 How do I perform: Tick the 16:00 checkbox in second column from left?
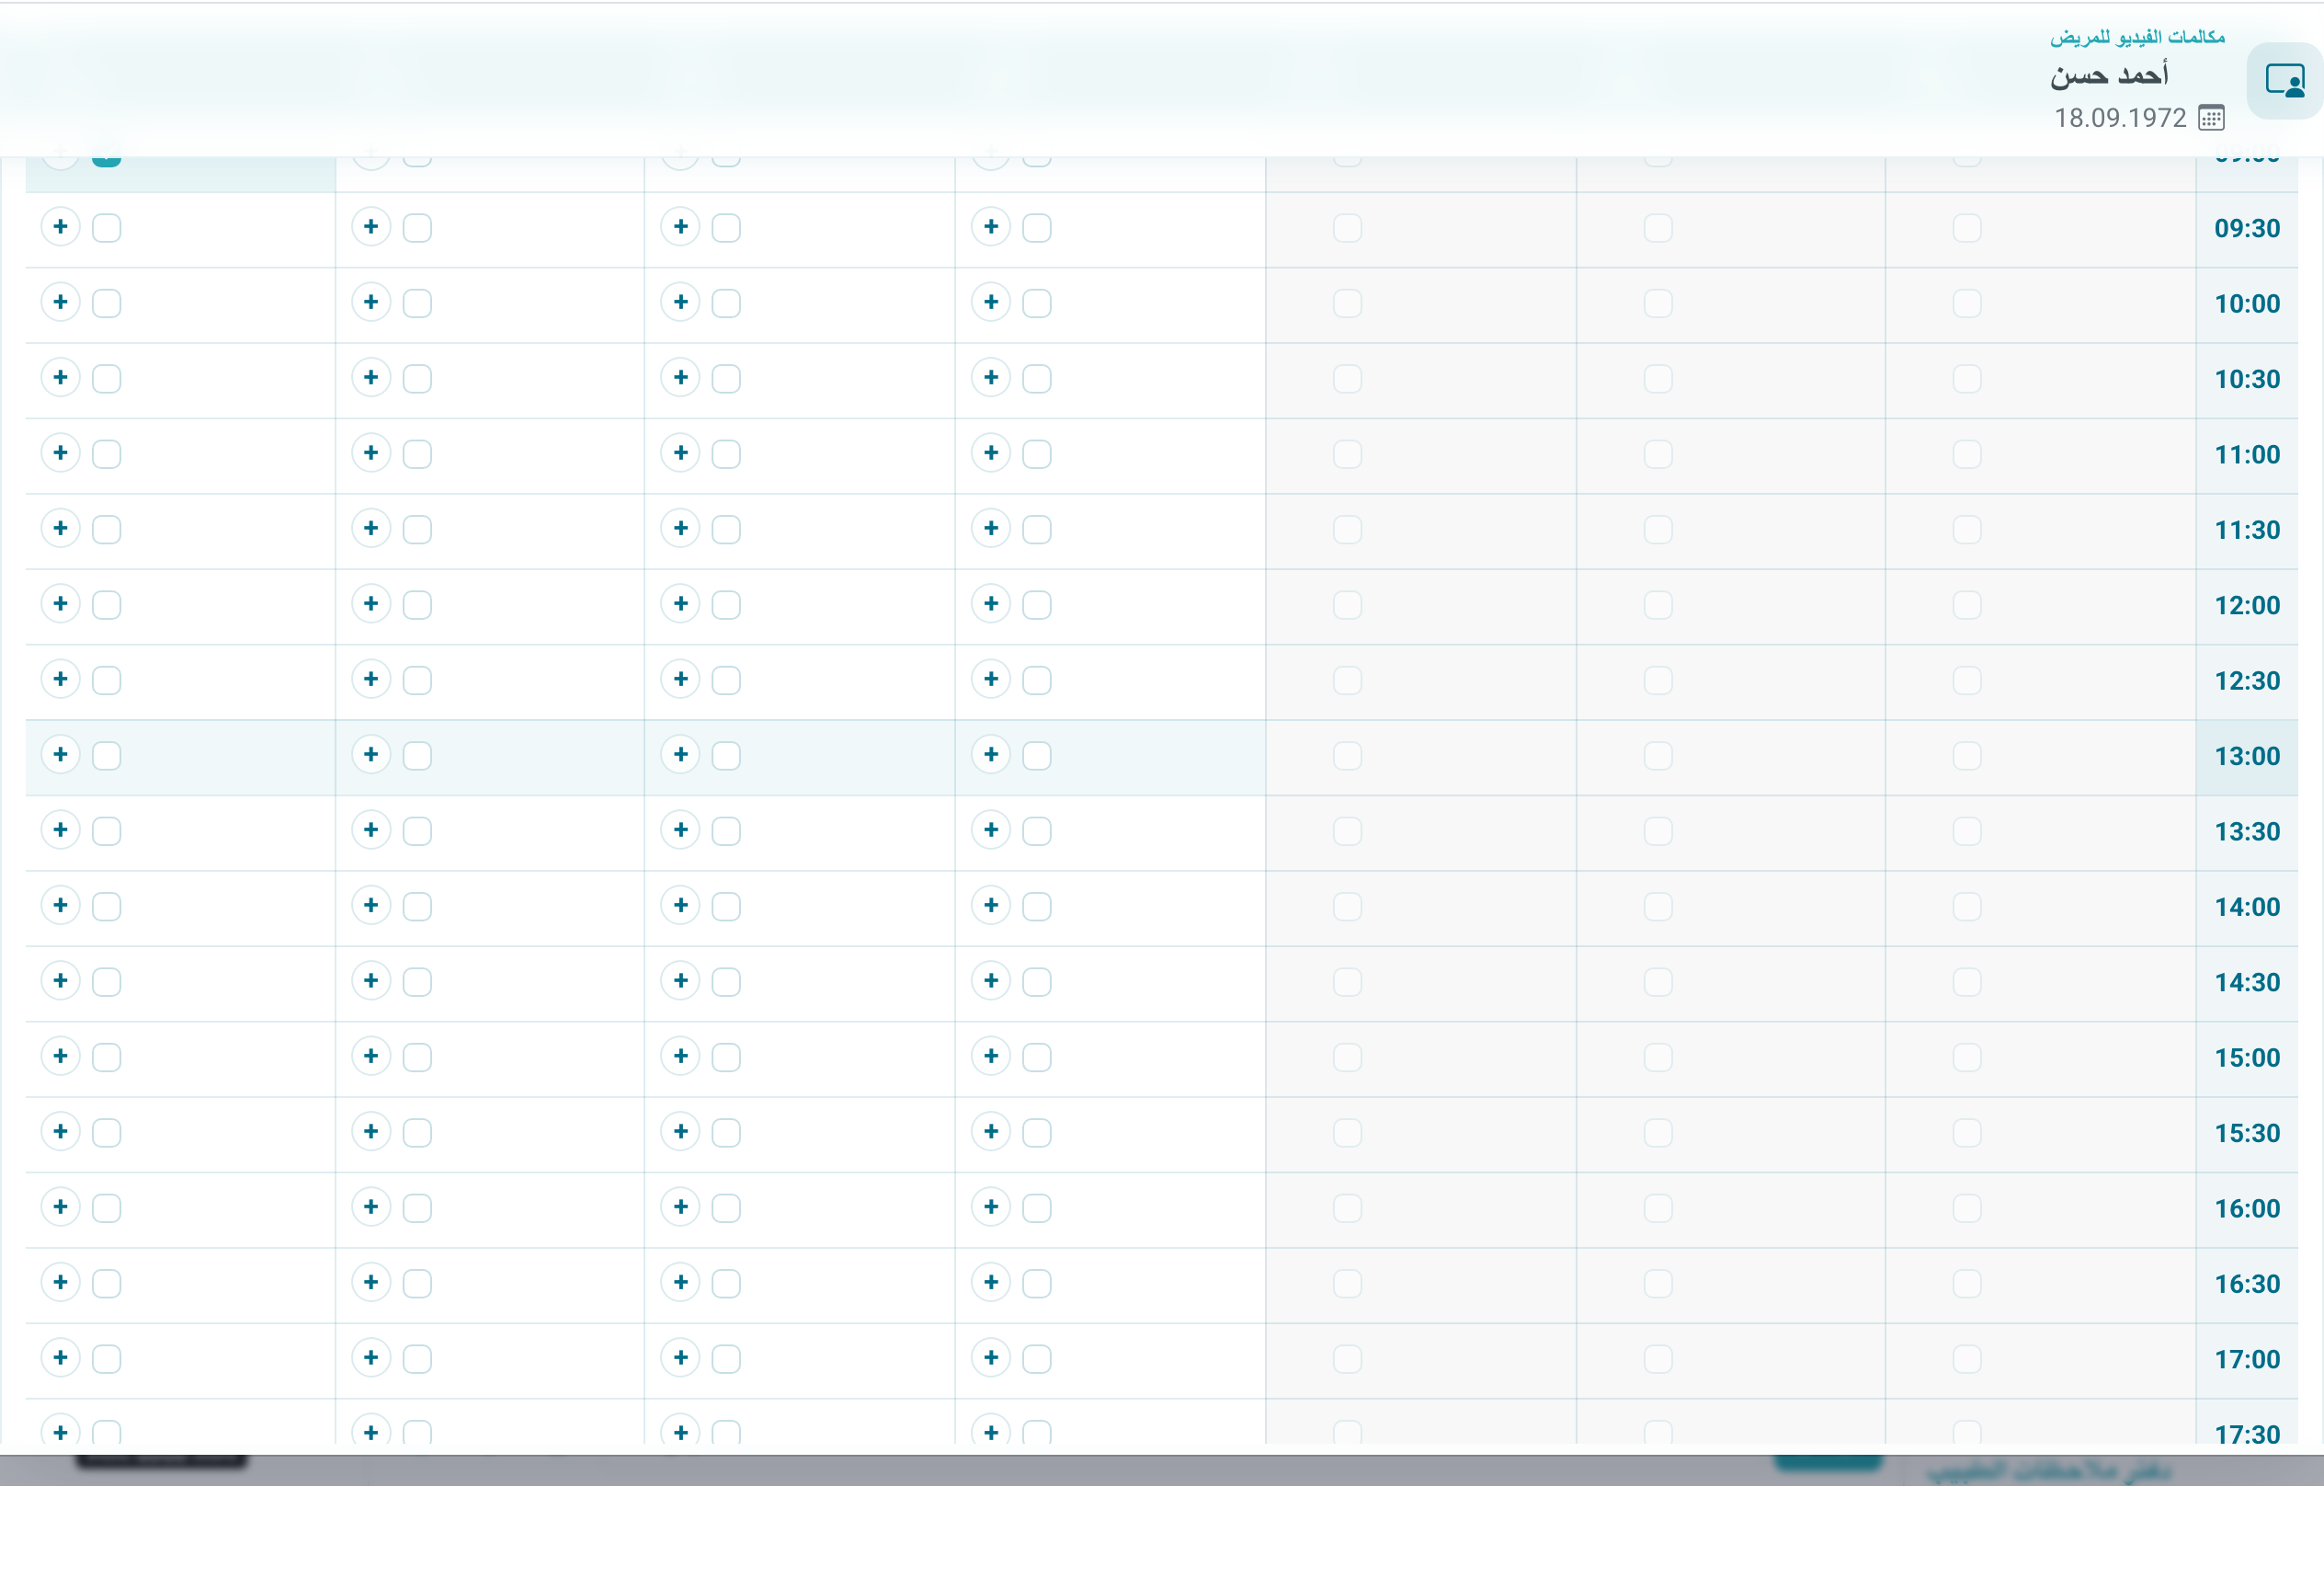tap(417, 1208)
